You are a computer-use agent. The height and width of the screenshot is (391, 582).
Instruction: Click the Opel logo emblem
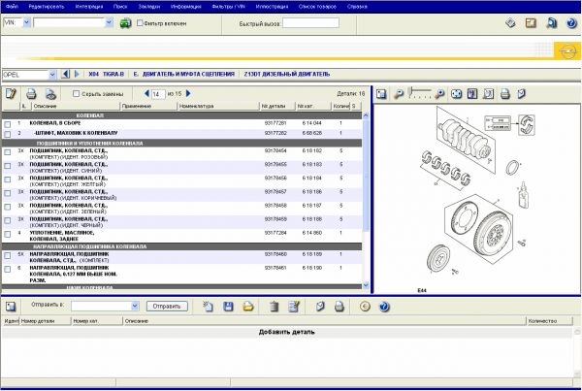567,50
